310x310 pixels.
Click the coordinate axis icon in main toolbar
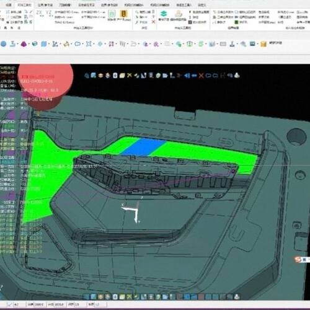pyautogui.click(x=55, y=44)
